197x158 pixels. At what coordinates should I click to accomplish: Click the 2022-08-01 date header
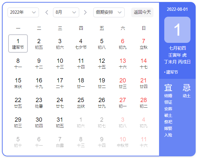point(177,9)
